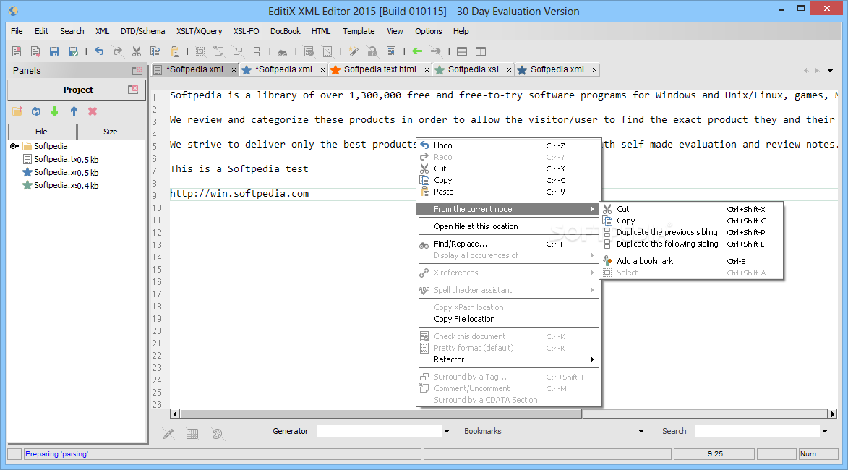848x470 pixels.
Task: Click the horizontal split view icon
Action: [x=462, y=51]
